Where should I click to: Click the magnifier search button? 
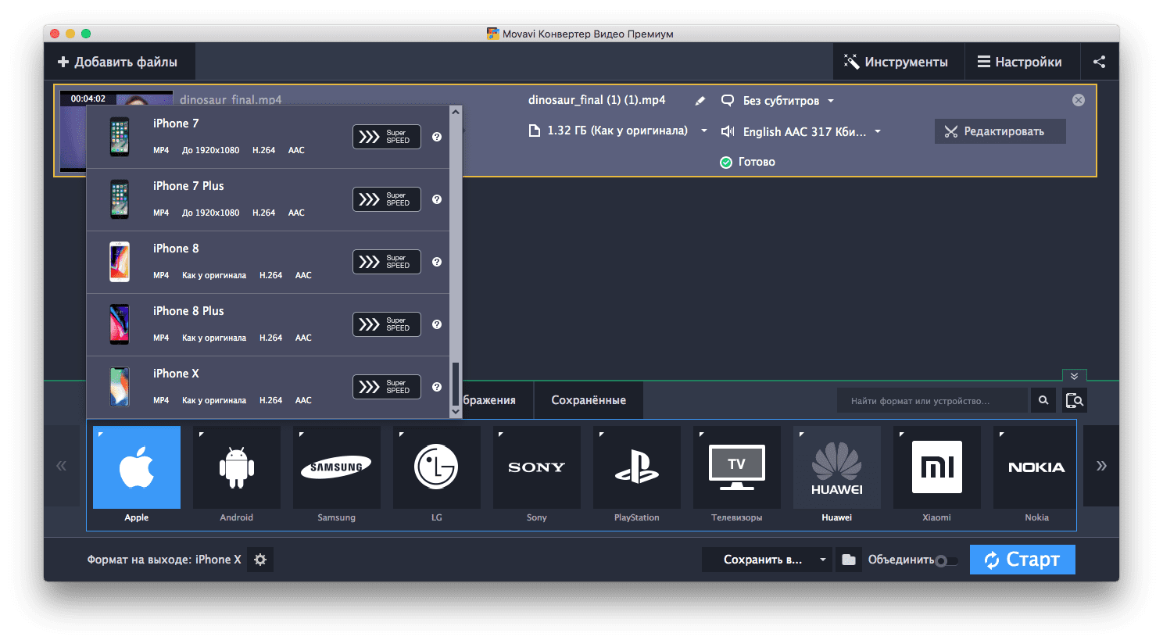[1043, 400]
